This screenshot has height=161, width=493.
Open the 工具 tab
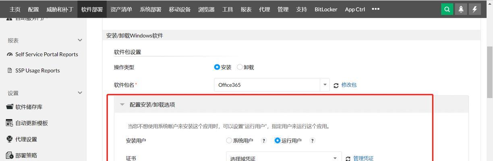coord(228,9)
